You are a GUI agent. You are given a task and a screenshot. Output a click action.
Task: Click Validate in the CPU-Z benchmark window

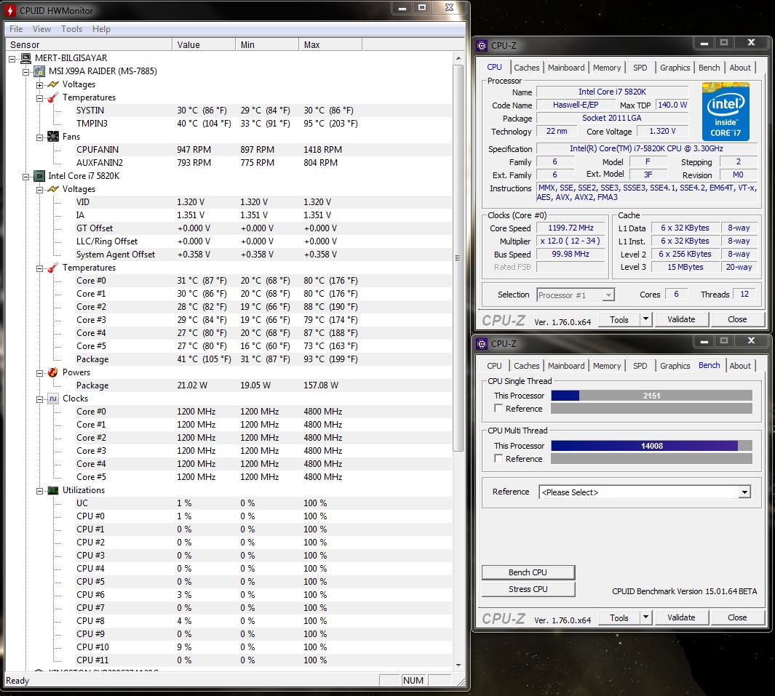tap(681, 617)
